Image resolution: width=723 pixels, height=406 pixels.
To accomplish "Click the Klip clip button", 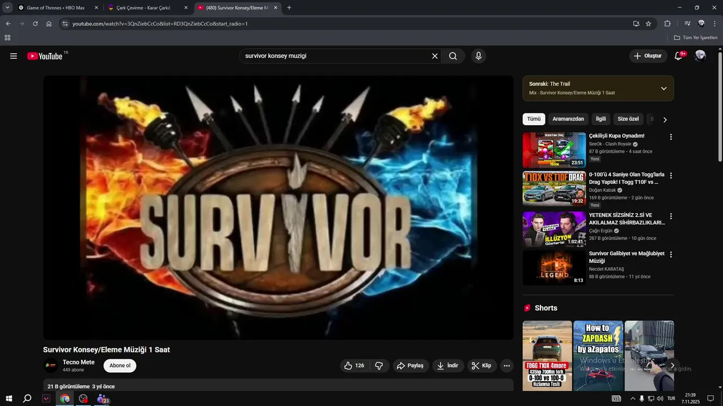I will [x=482, y=365].
